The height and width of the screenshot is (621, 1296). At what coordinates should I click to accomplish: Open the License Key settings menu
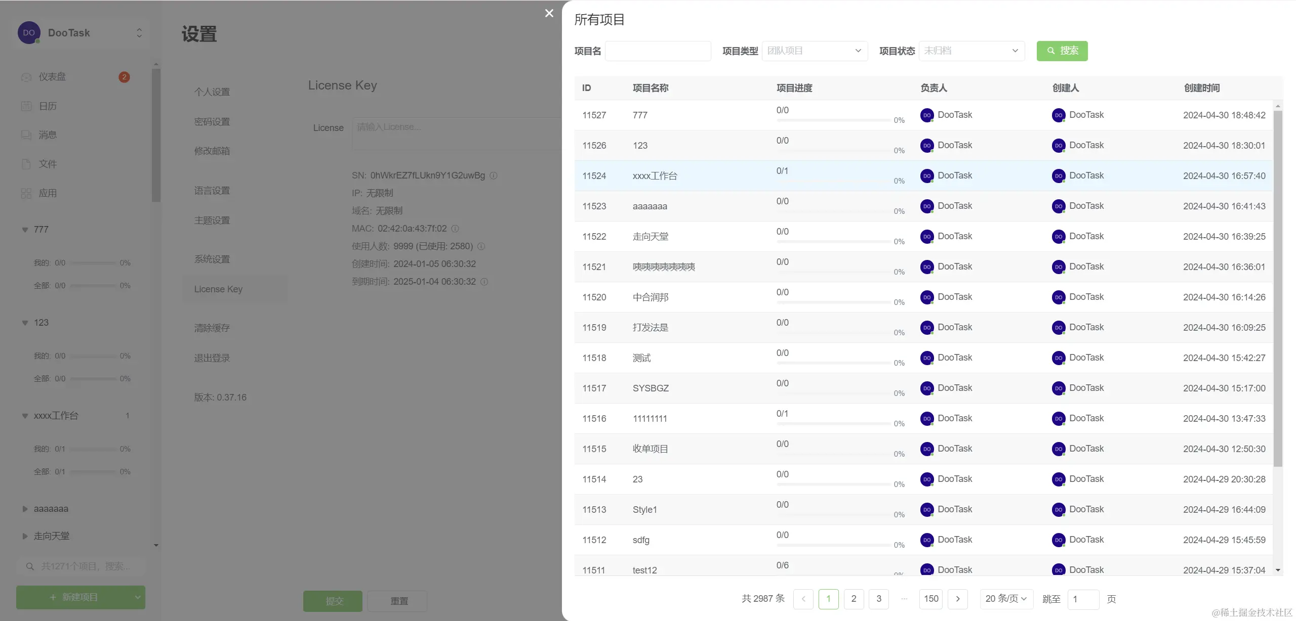click(218, 289)
